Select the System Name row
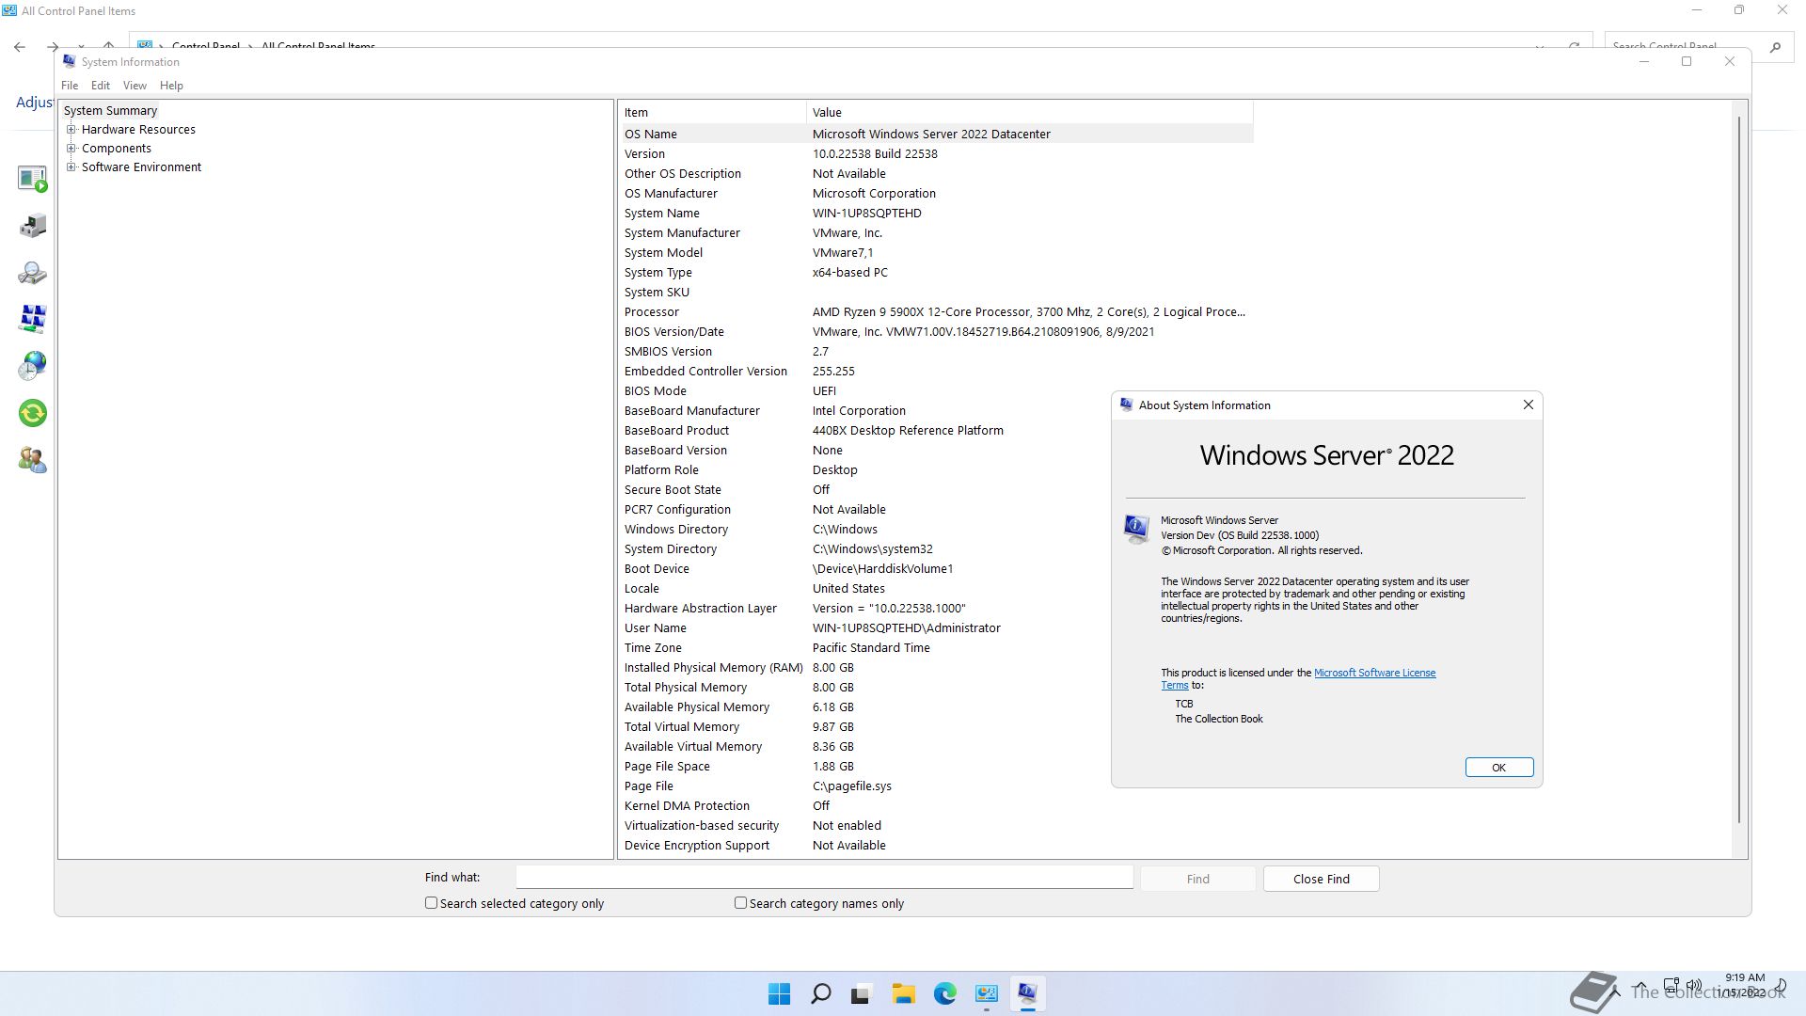 tap(937, 213)
